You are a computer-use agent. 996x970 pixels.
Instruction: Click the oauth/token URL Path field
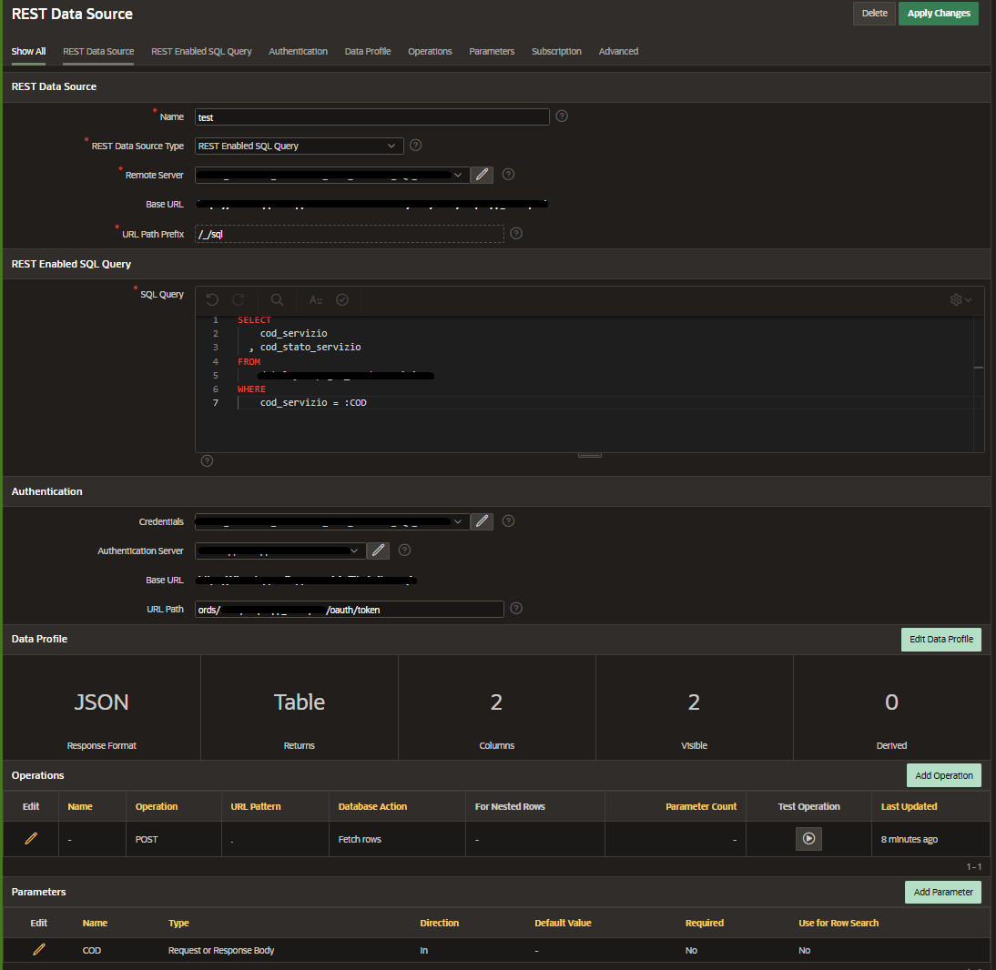(350, 610)
